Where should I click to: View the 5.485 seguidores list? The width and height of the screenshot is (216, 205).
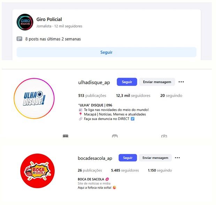(x=125, y=170)
